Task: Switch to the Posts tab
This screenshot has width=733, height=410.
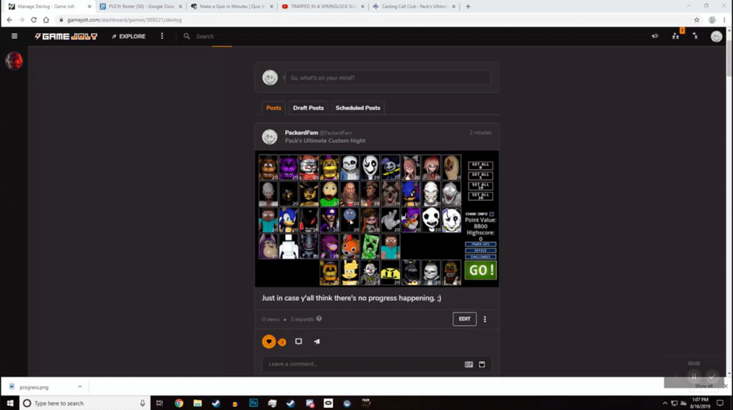Action: pos(273,108)
